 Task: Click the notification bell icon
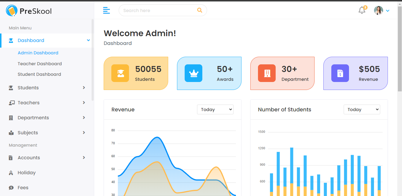[x=362, y=11]
